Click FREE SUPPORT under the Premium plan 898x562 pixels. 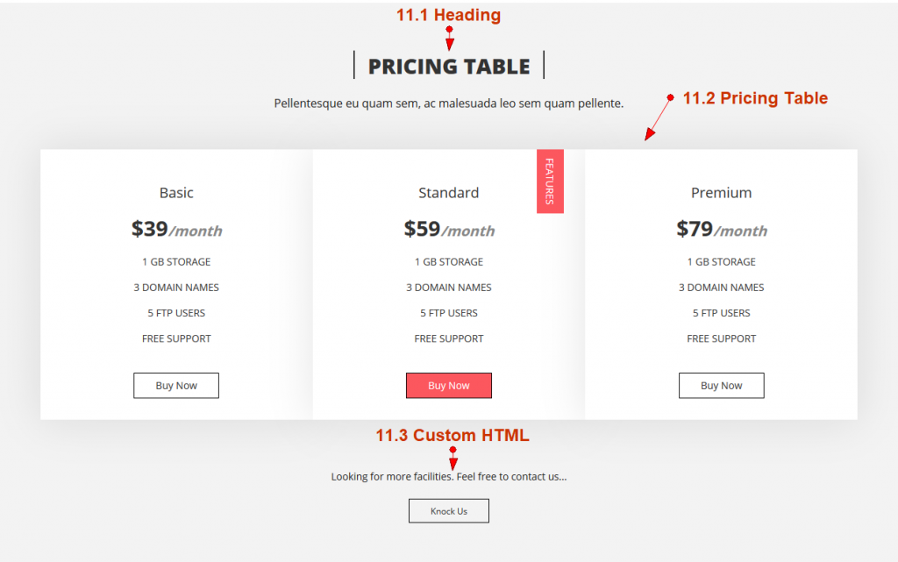(721, 338)
